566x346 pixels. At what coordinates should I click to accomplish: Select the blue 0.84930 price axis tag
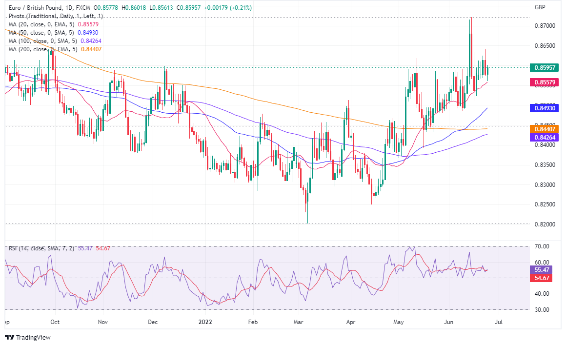click(544, 108)
